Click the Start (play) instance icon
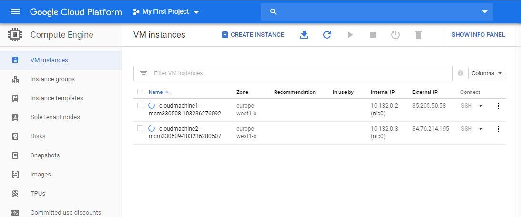The width and height of the screenshot is (521, 217). click(350, 34)
